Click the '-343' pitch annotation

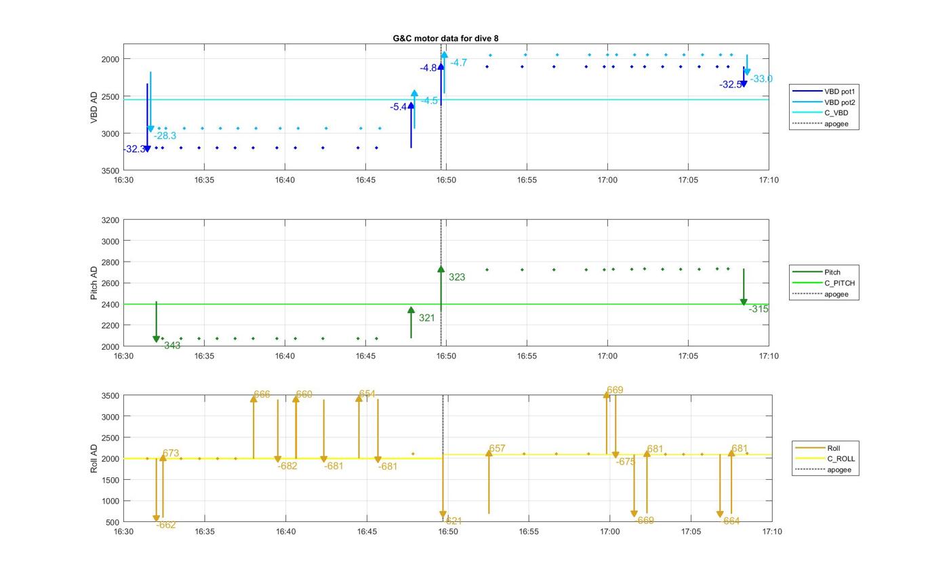pyautogui.click(x=172, y=346)
